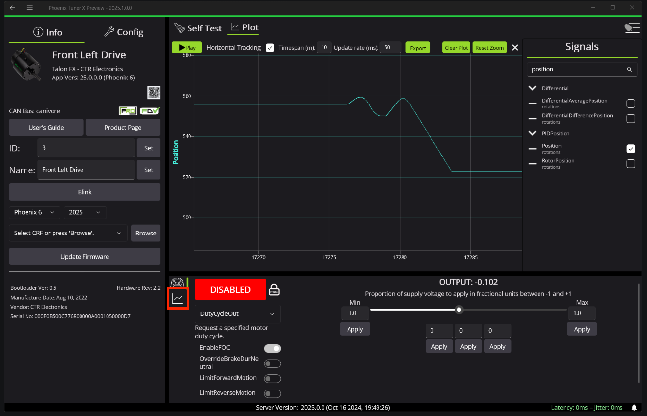Click the FRC lock icon

pos(274,290)
